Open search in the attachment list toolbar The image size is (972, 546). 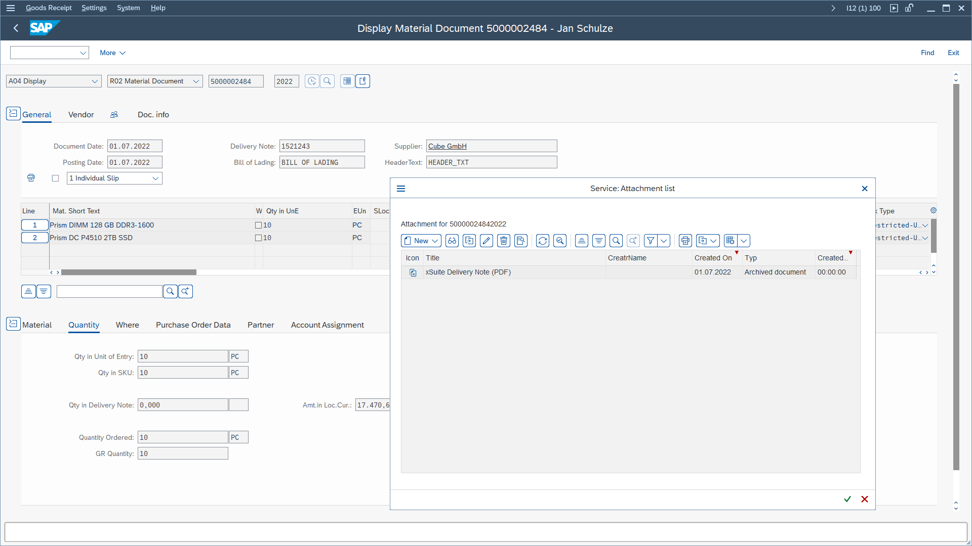click(x=616, y=241)
